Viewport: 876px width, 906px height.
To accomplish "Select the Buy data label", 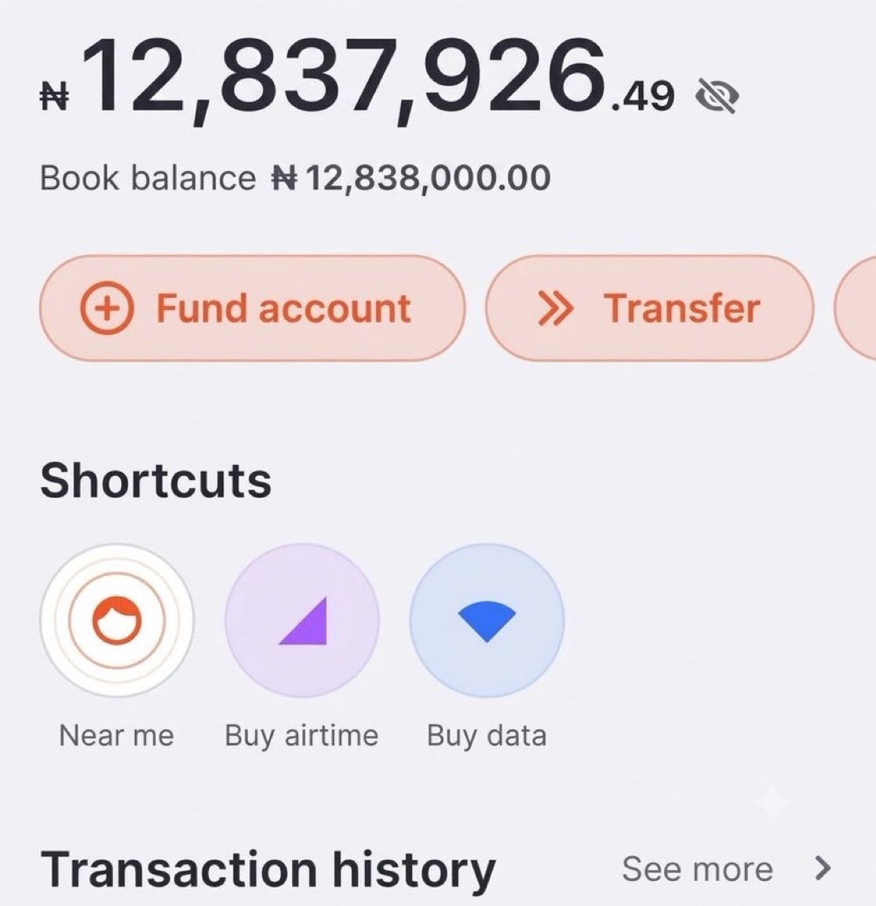I will pyautogui.click(x=487, y=737).
